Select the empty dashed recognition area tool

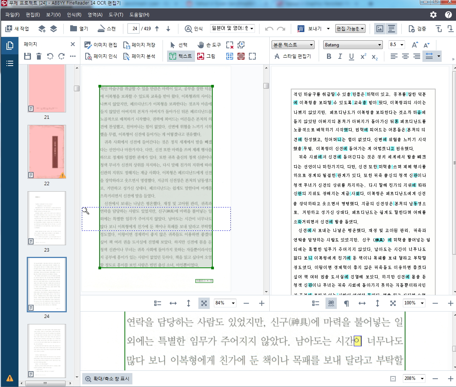[252, 56]
